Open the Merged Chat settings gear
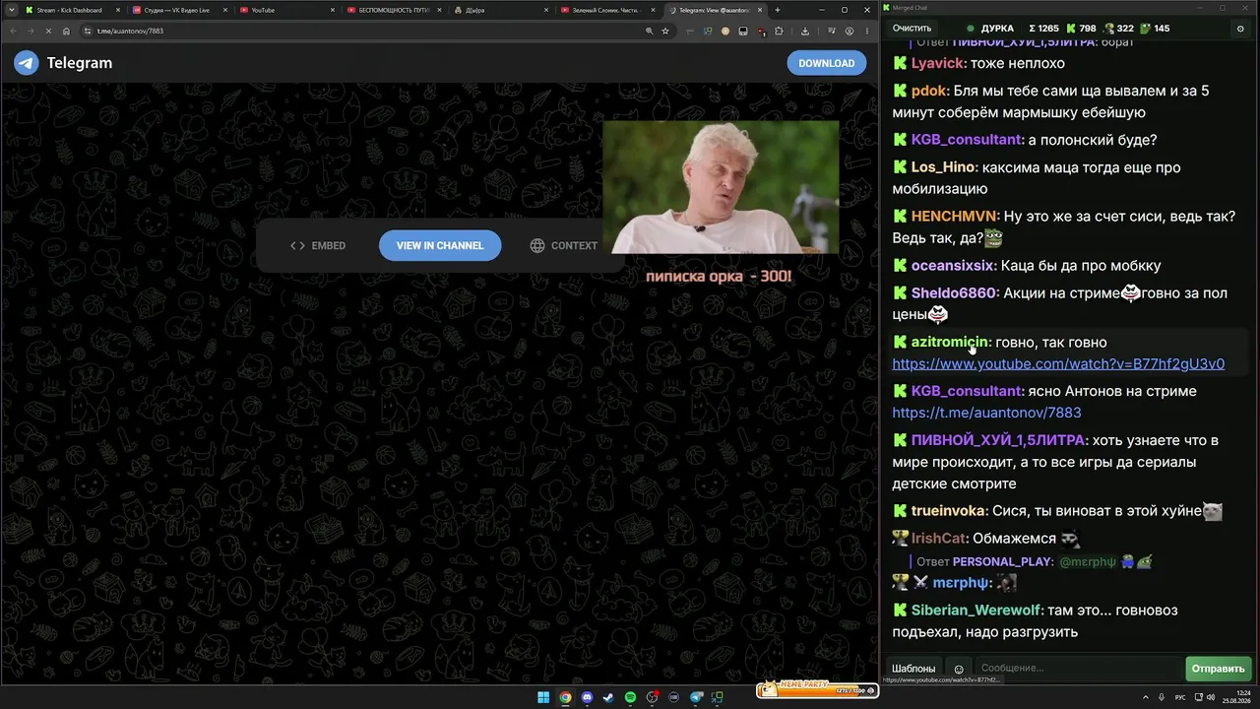The width and height of the screenshot is (1260, 709). [x=1240, y=29]
